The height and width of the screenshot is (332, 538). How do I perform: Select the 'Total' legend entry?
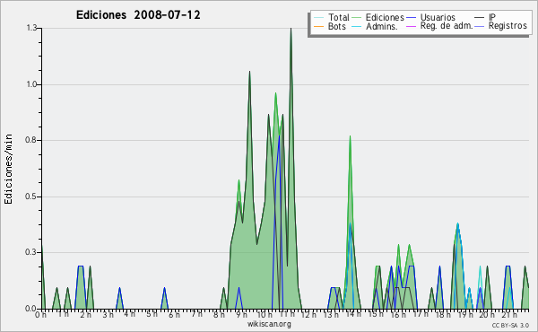(x=339, y=17)
